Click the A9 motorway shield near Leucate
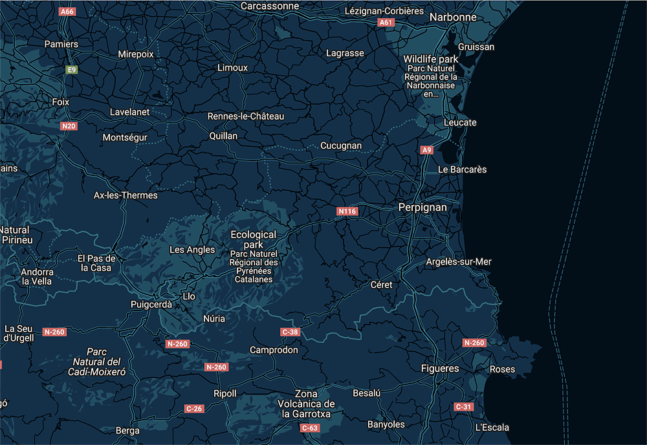The image size is (647, 445). tap(426, 150)
